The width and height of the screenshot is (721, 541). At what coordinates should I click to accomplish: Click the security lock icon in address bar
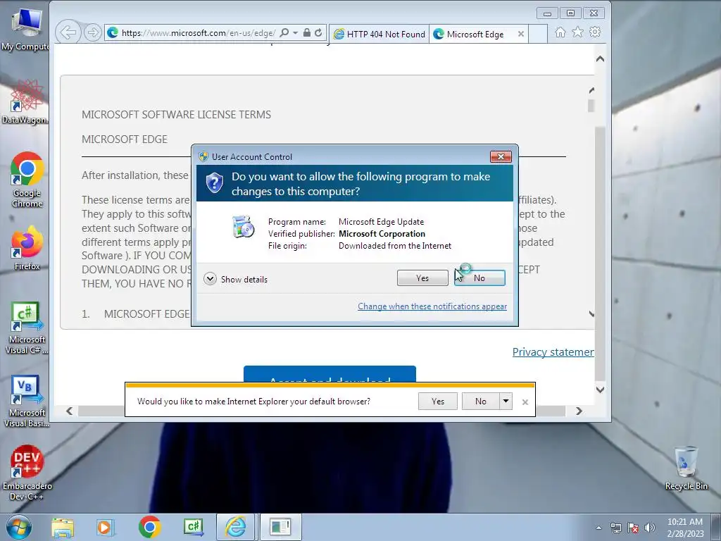click(x=307, y=32)
